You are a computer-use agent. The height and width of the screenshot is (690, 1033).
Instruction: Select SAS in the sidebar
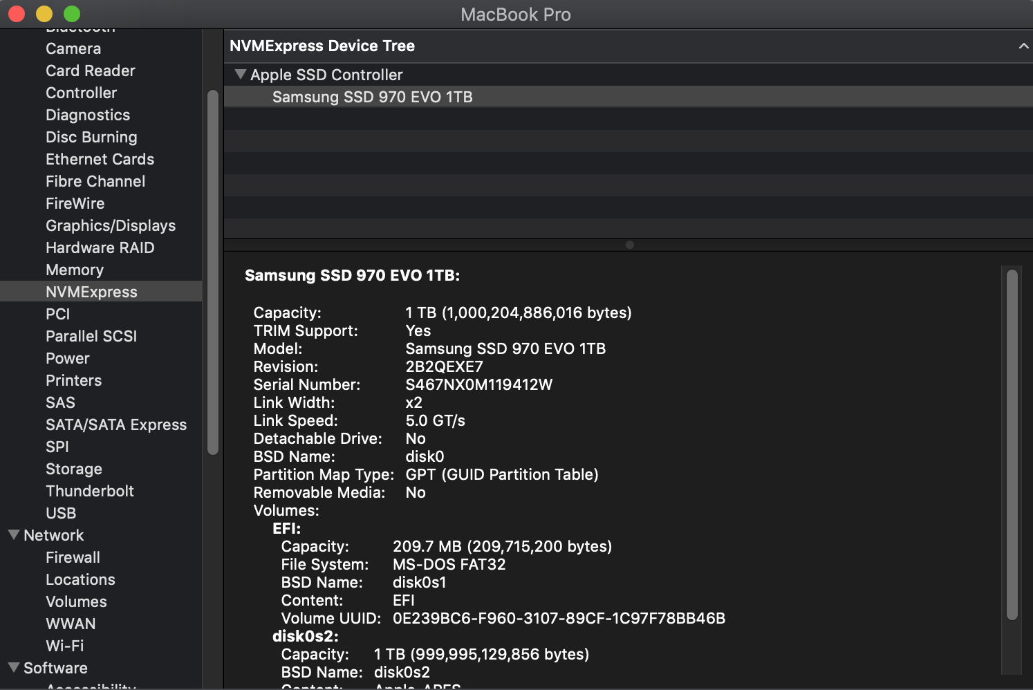pyautogui.click(x=60, y=402)
